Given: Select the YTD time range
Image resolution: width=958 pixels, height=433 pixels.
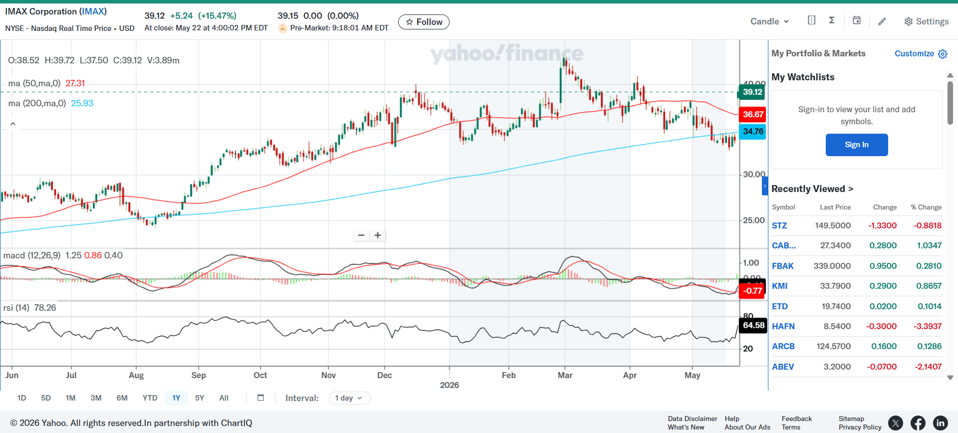Looking at the screenshot, I should (150, 398).
